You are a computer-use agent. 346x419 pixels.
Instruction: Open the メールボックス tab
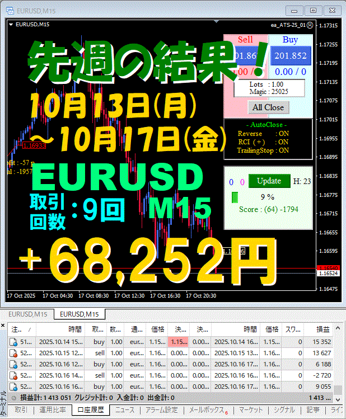click(x=208, y=409)
